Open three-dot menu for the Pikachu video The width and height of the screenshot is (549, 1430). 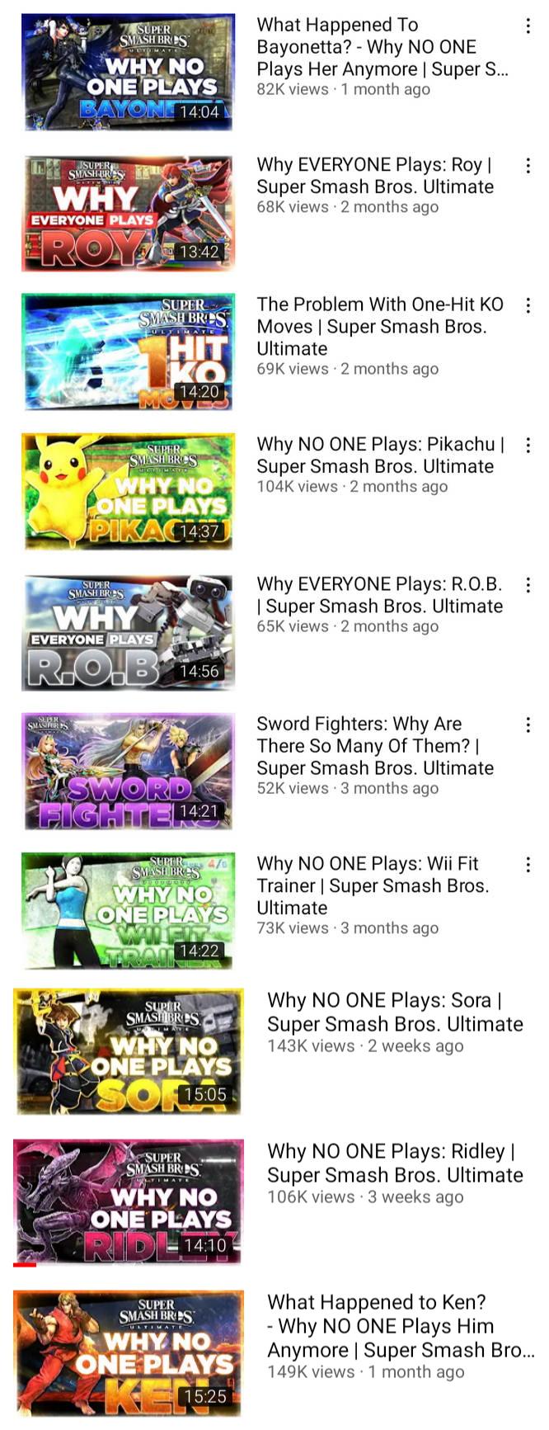point(528,446)
